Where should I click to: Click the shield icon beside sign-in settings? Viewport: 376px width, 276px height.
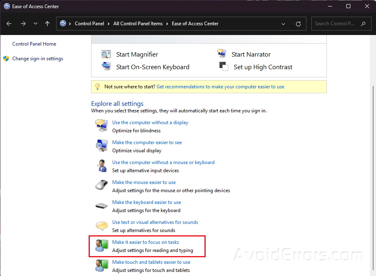[6, 59]
